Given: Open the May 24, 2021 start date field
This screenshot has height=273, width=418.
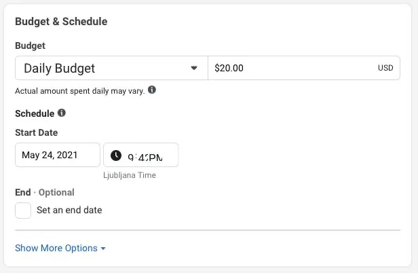Looking at the screenshot, I should (57, 155).
